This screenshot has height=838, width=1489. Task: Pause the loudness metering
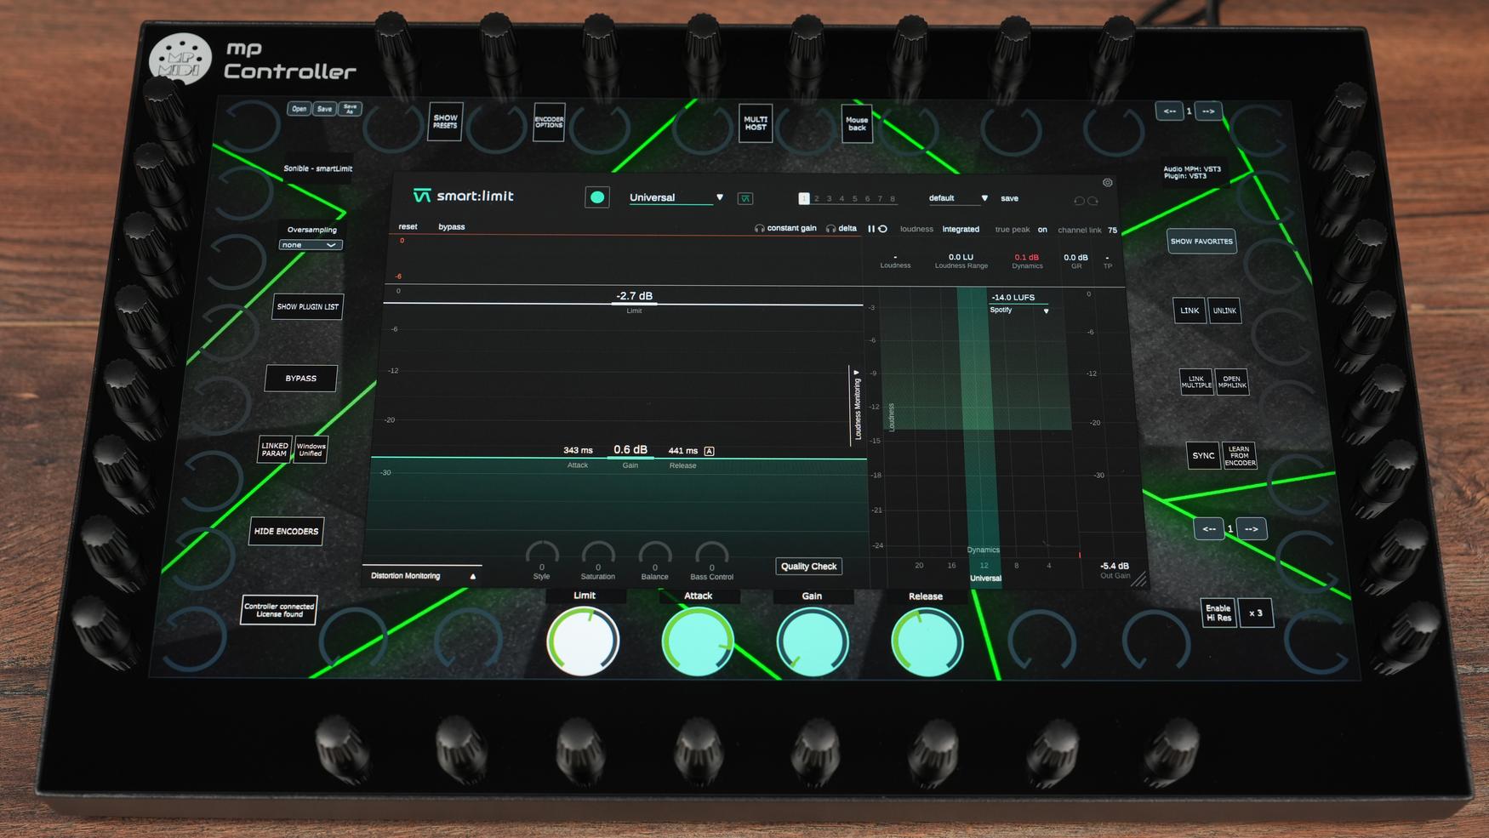coord(870,229)
